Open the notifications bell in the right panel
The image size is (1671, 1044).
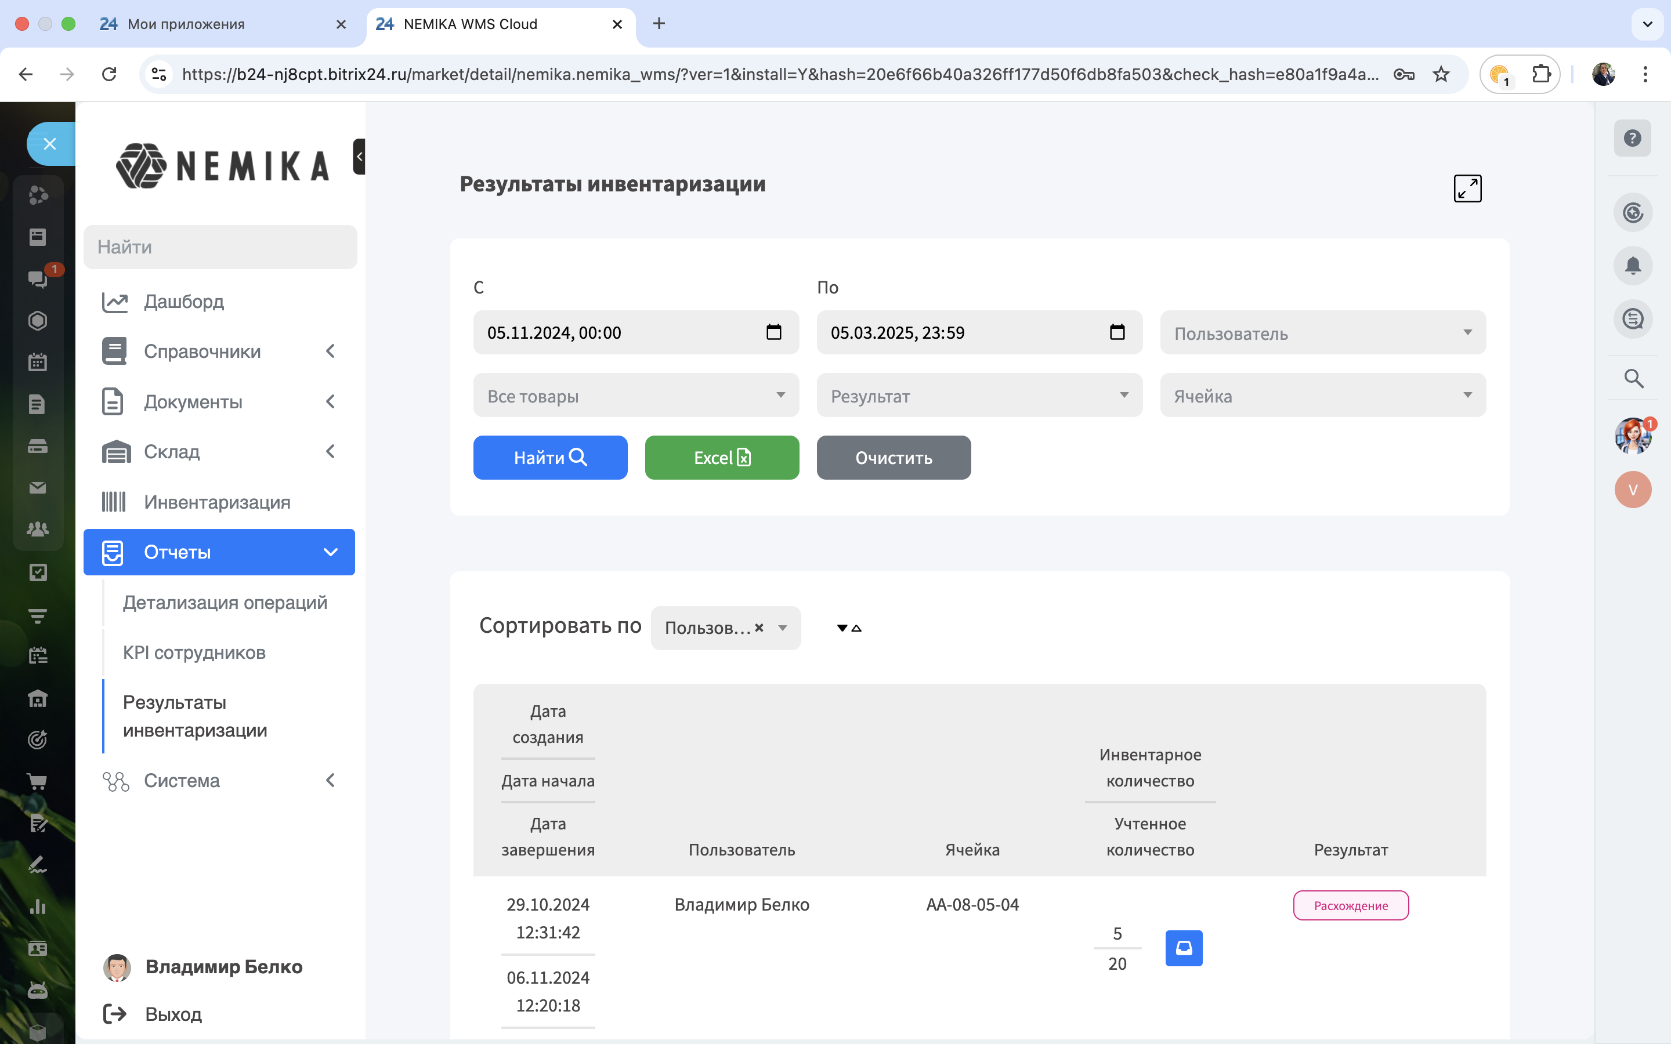pyautogui.click(x=1632, y=266)
